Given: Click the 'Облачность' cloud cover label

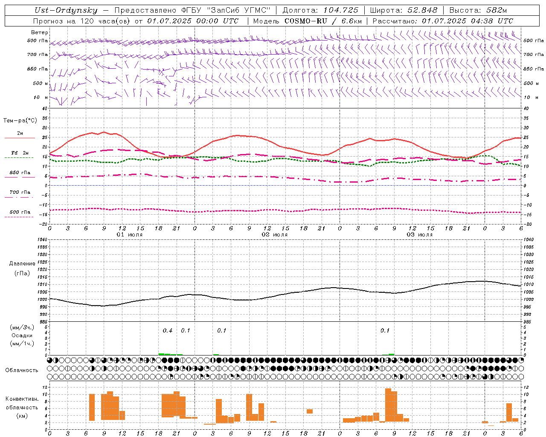Looking at the screenshot, I should 22,370.
